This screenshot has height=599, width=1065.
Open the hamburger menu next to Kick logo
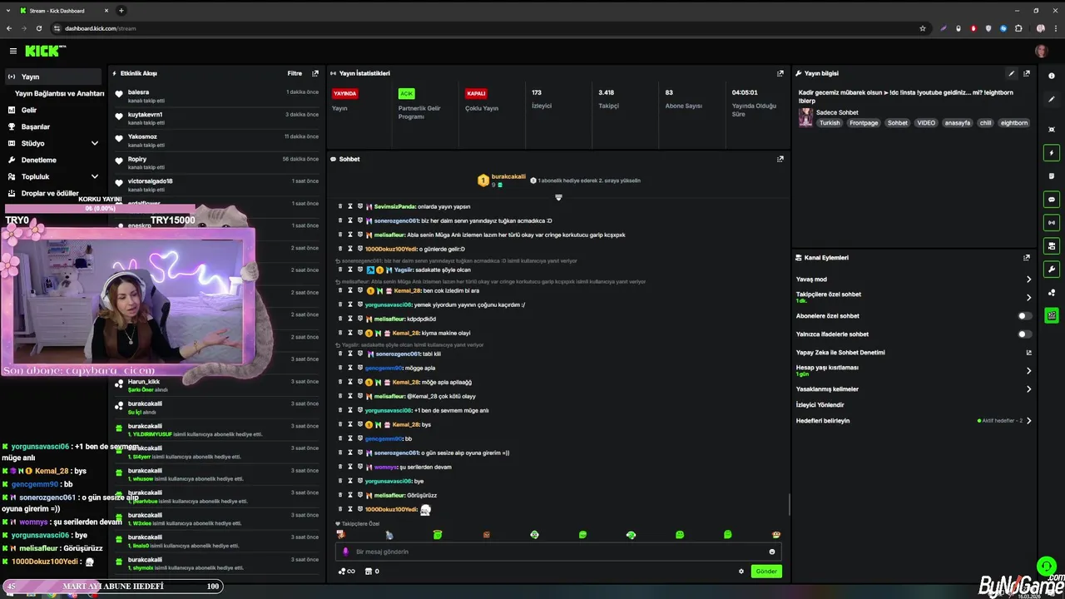[x=12, y=51]
